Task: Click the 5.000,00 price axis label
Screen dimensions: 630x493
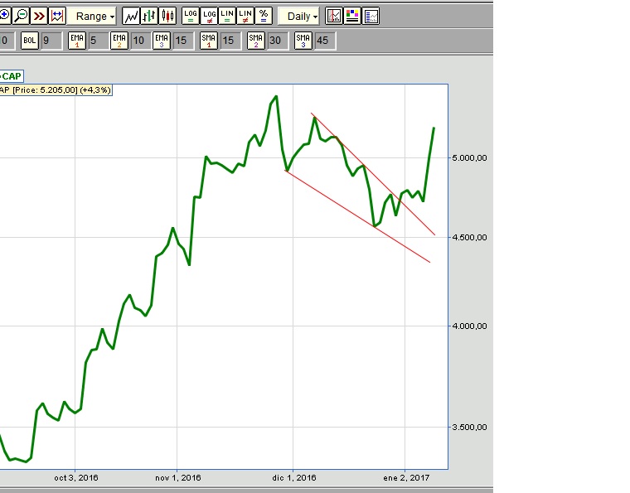Action: (469, 157)
